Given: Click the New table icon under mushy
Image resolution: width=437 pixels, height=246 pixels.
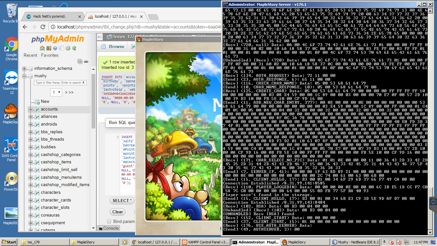Looking at the screenshot, I should [x=37, y=102].
